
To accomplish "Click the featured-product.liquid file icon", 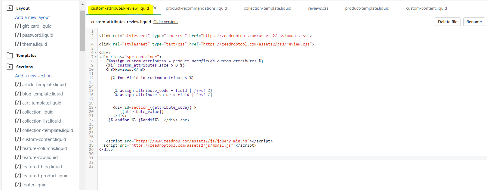I will click(x=18, y=176).
